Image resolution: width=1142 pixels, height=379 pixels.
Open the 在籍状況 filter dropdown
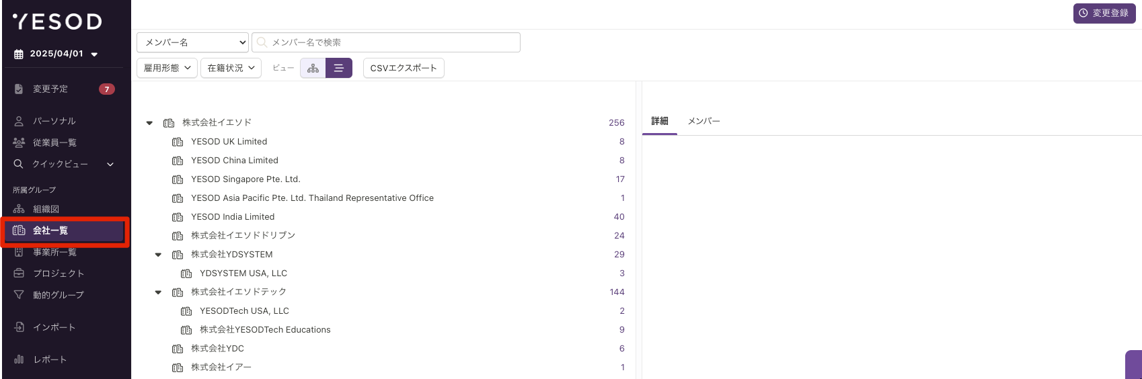[x=231, y=68]
